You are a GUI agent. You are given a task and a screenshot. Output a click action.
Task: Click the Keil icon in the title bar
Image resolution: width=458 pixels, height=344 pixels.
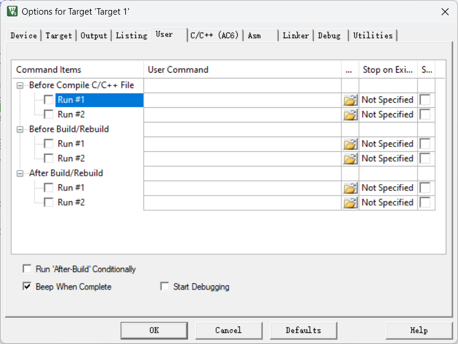[x=12, y=11]
